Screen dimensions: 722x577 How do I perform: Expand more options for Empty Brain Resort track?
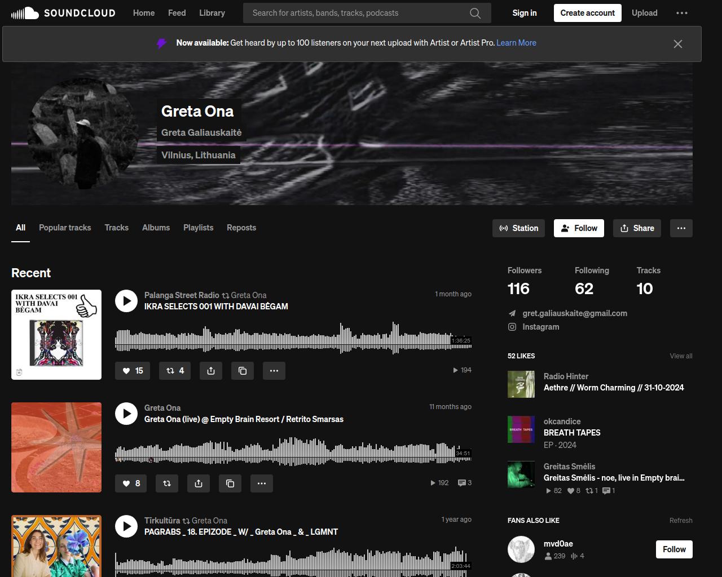[262, 483]
